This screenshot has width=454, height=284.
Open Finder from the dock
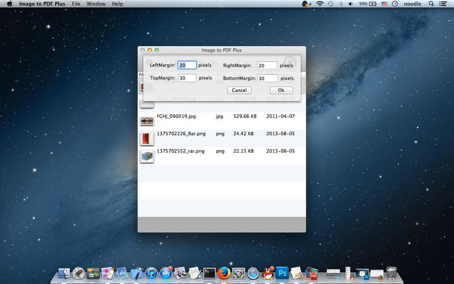(64, 273)
